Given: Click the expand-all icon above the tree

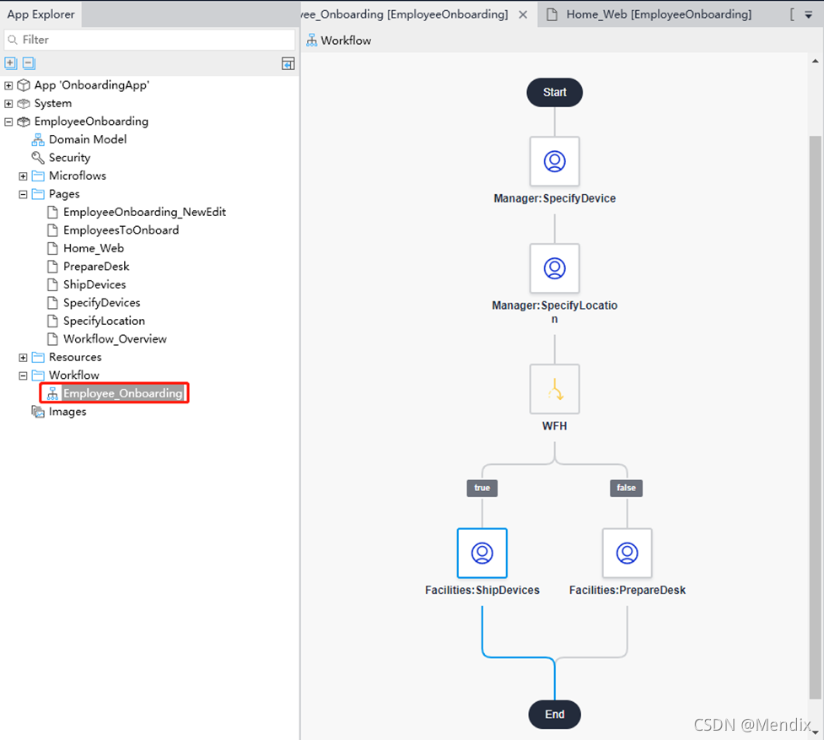Looking at the screenshot, I should [x=9, y=62].
